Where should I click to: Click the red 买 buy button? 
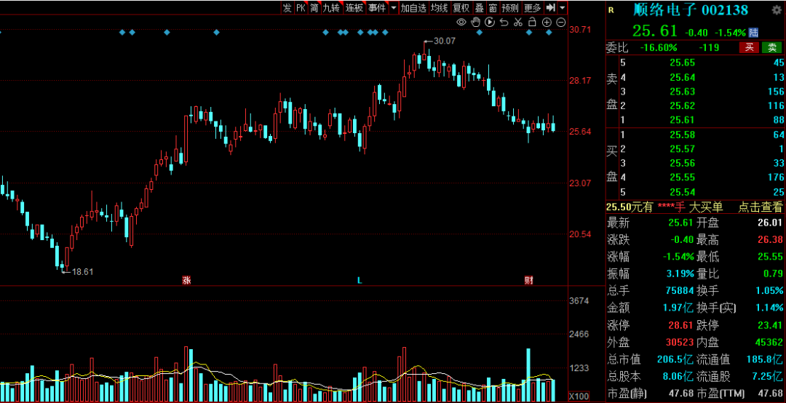[x=749, y=47]
